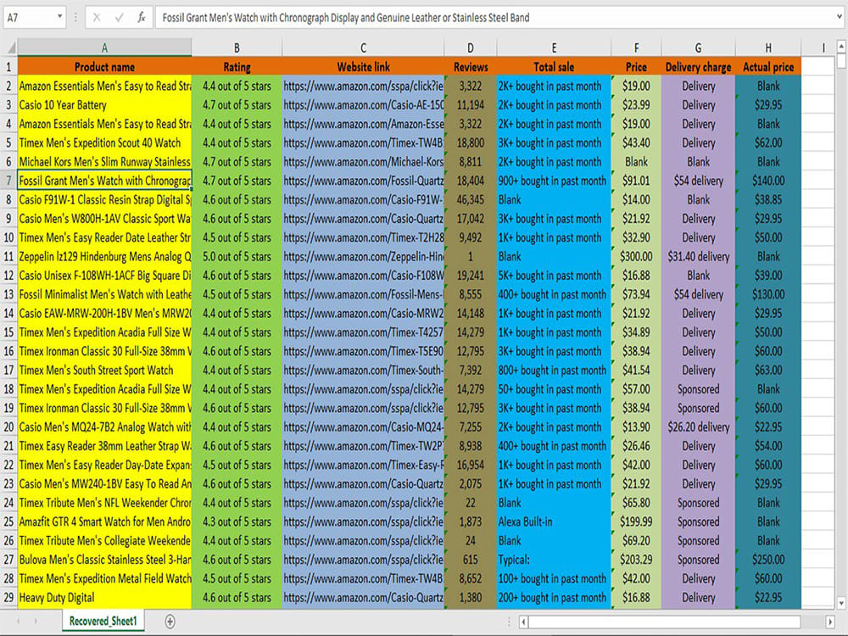848x636 pixels.
Task: Open Timex-T2H28 amazon link cell
Action: click(x=363, y=237)
